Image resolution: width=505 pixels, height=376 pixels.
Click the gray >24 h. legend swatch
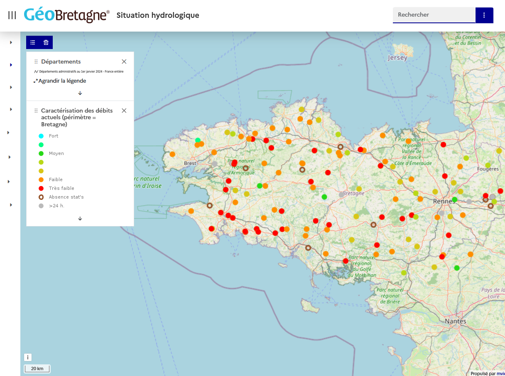[41, 206]
